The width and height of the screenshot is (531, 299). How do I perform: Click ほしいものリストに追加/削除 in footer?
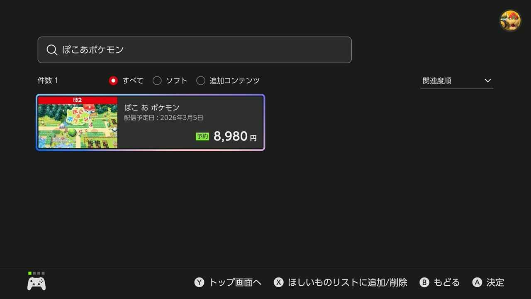pos(347,282)
